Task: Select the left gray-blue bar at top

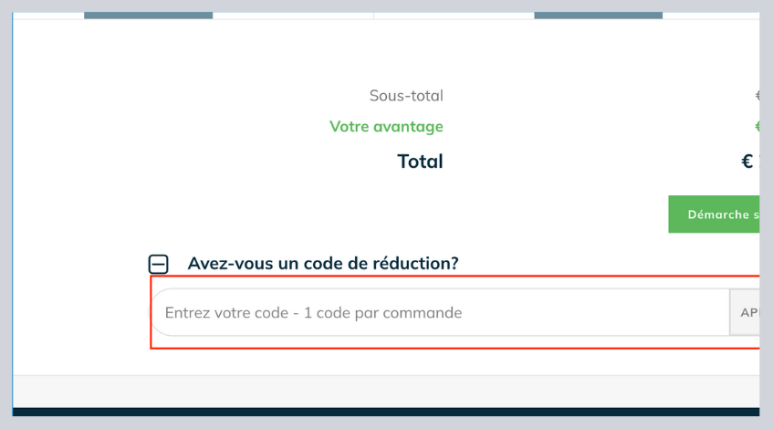Action: point(148,16)
